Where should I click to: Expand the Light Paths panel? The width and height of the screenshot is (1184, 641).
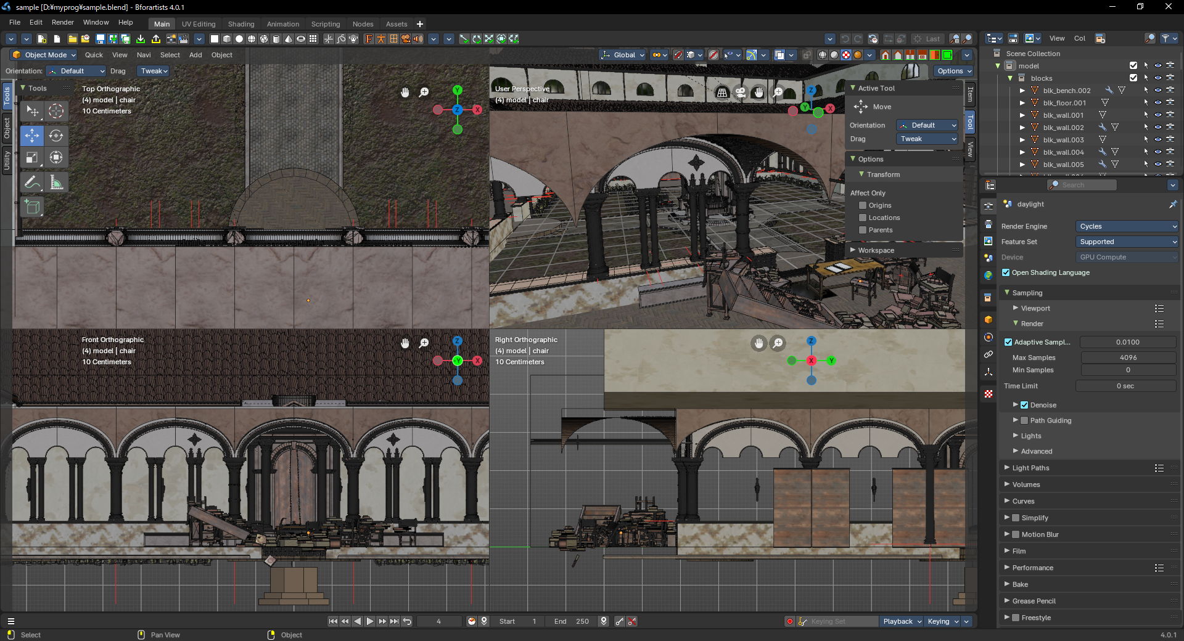(1030, 468)
